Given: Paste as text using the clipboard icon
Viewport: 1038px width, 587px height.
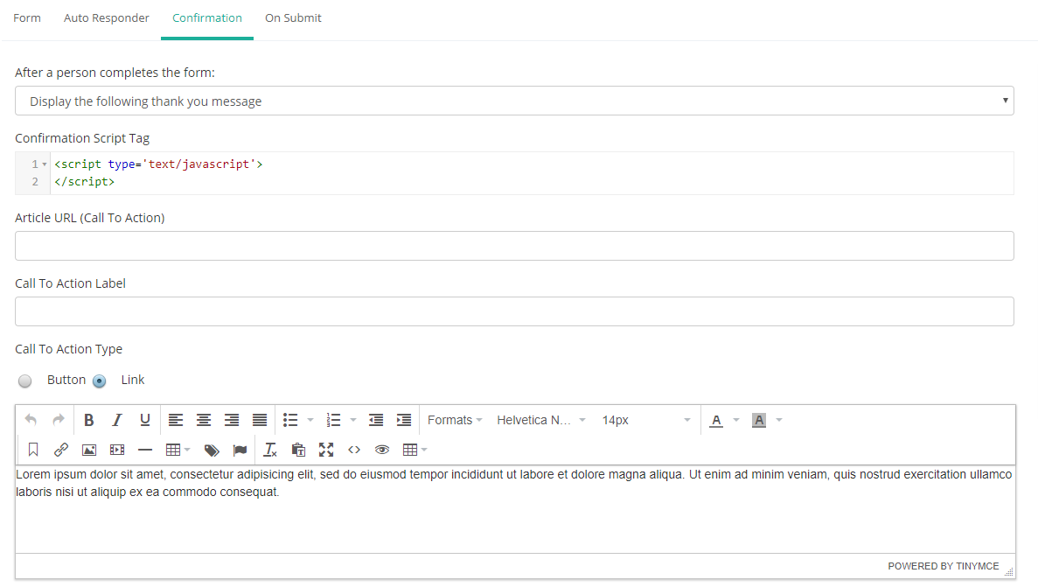Looking at the screenshot, I should point(298,450).
